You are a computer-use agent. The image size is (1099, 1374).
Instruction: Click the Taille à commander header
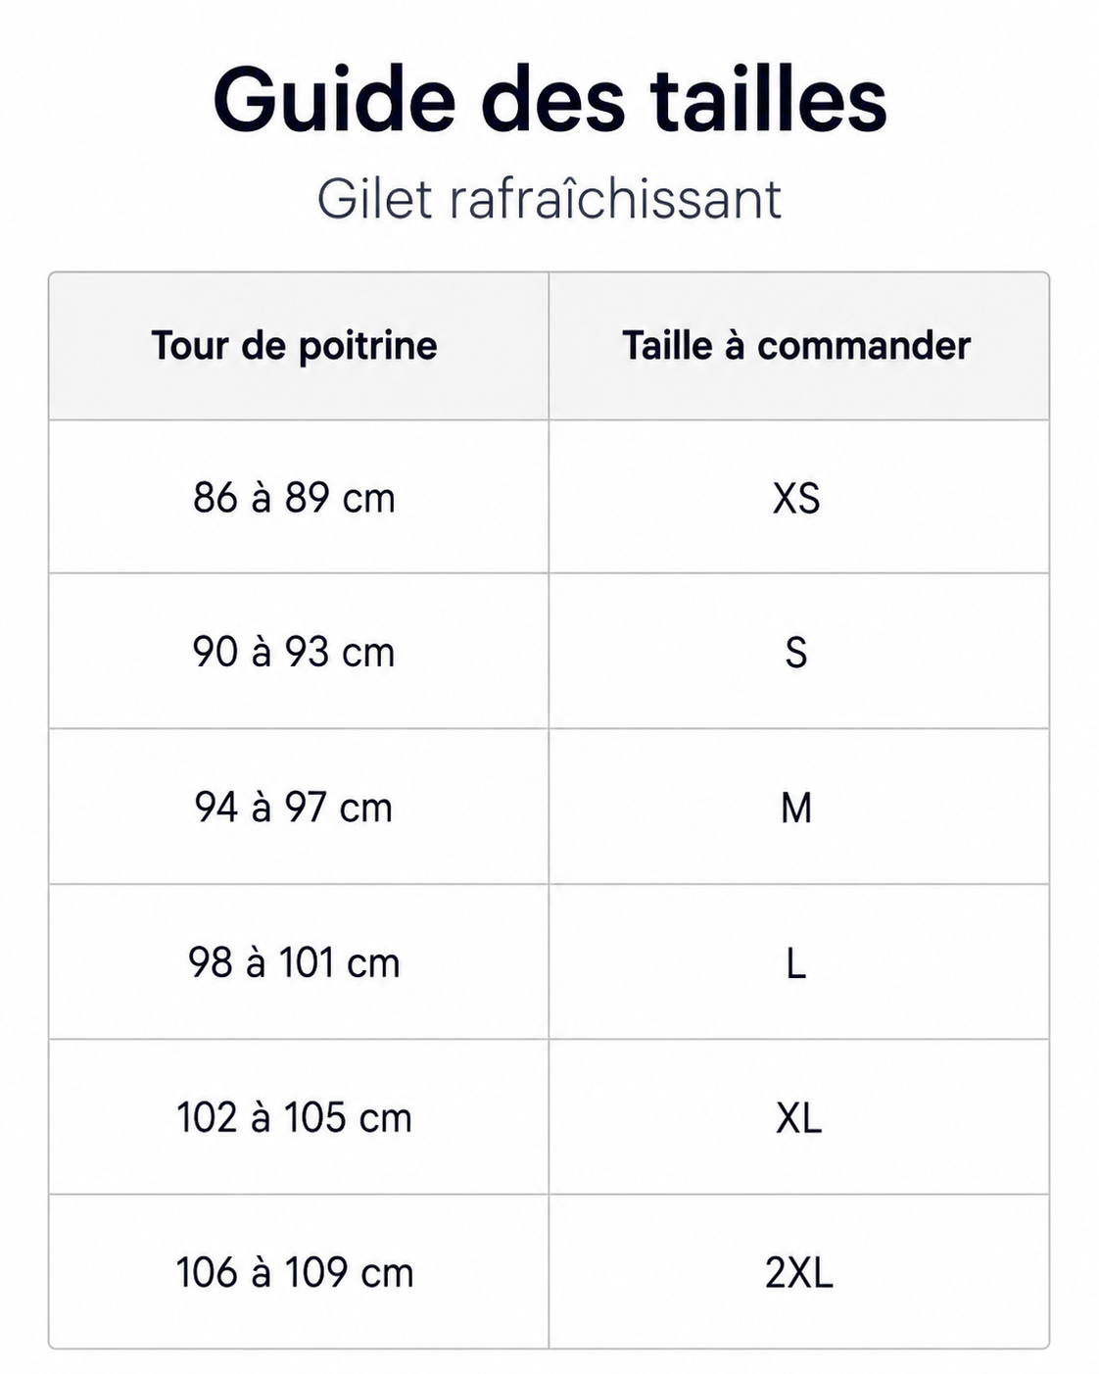coord(796,346)
